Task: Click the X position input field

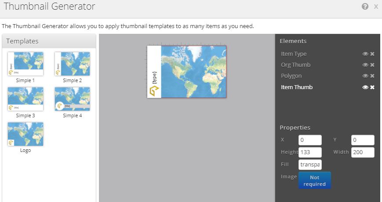Action: tap(309, 140)
